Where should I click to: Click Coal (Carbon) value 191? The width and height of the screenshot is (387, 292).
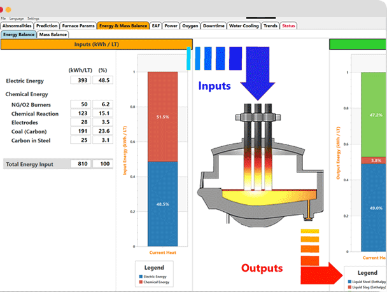pyautogui.click(x=81, y=131)
